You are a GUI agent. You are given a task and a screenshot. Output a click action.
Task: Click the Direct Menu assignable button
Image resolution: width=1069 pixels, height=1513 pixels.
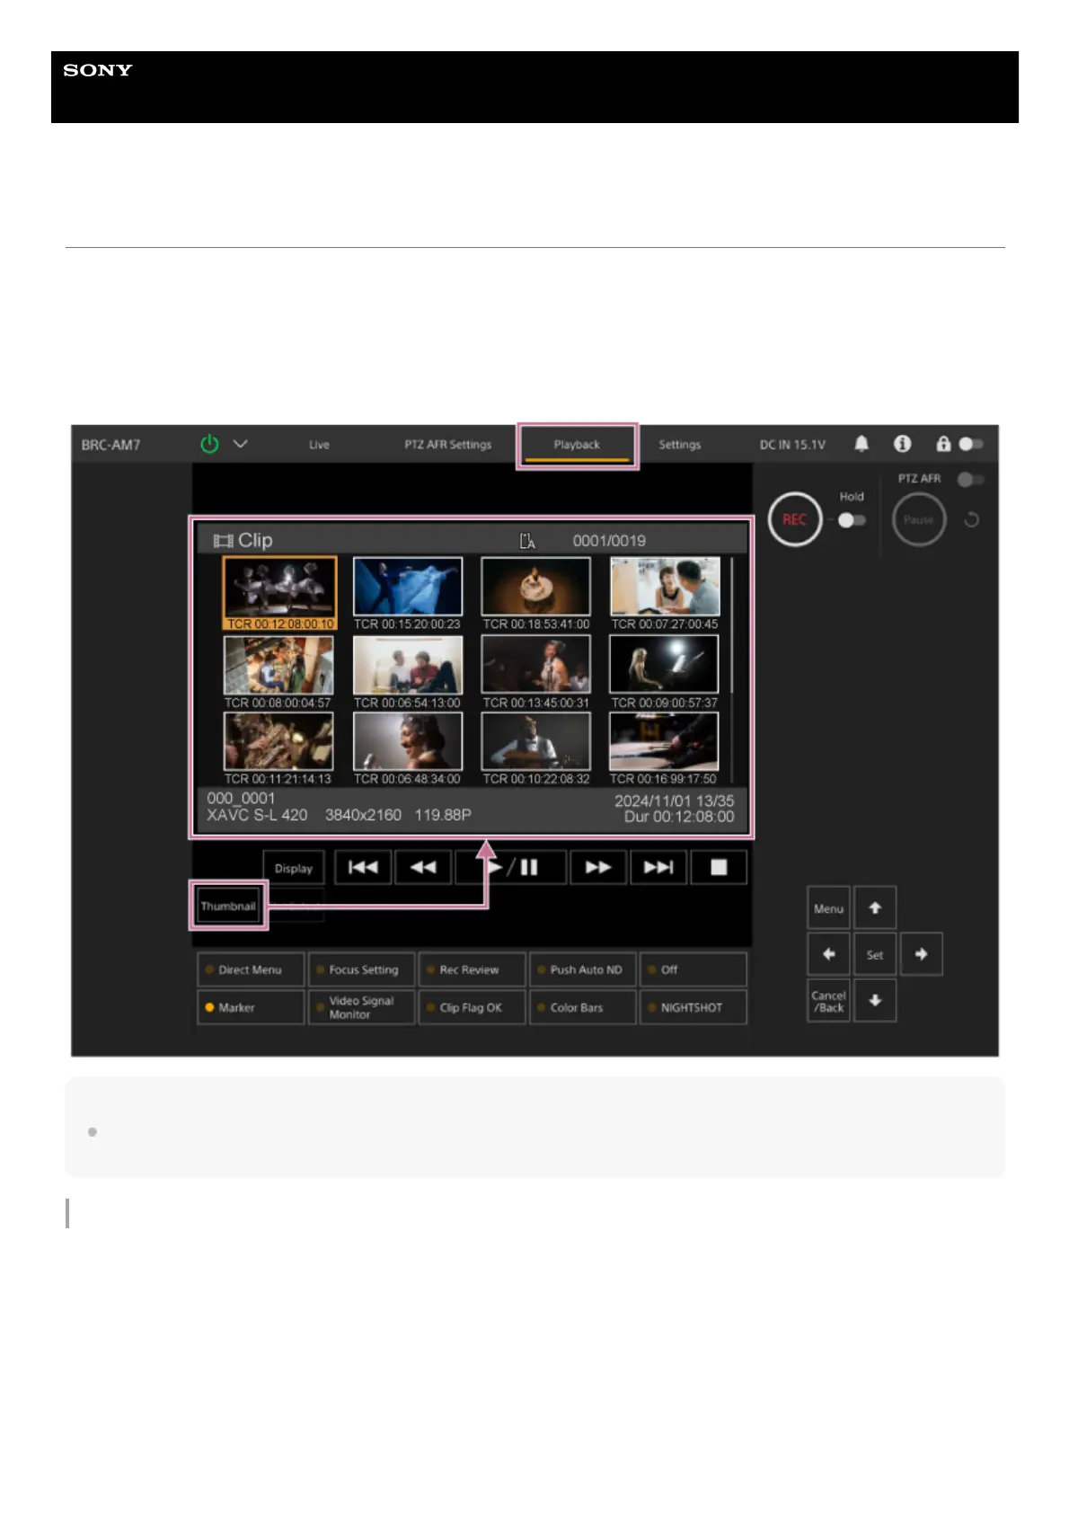[251, 970]
